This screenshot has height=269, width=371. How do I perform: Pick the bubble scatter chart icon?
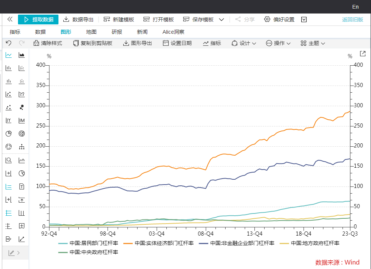coord(22,107)
